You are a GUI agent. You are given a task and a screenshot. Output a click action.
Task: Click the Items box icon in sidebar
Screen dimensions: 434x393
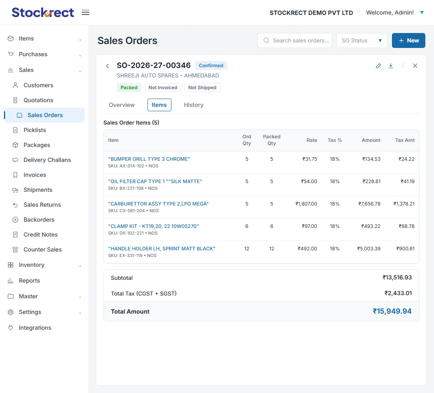coord(11,39)
